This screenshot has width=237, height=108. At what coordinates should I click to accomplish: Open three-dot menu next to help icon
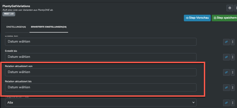pyautogui.click(x=236, y=8)
